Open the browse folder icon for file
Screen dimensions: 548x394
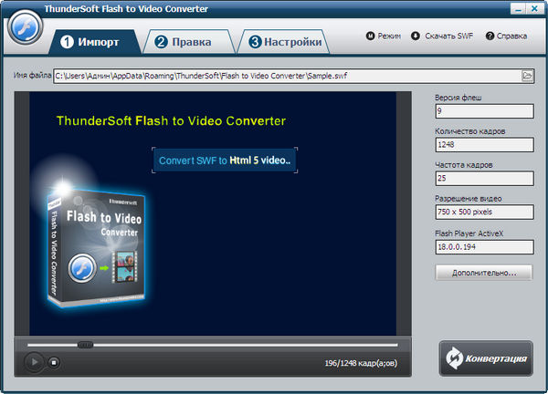527,76
